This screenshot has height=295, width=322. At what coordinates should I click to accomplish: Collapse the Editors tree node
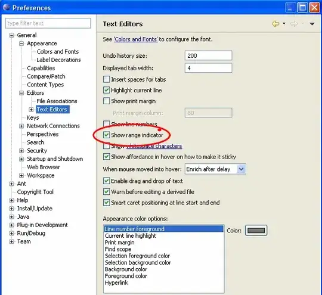[21, 93]
